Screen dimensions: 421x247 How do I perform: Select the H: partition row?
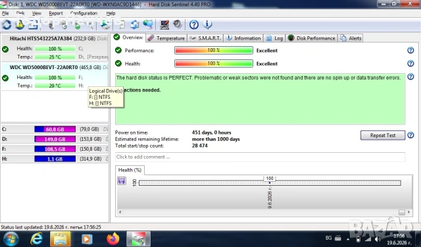tap(55, 159)
